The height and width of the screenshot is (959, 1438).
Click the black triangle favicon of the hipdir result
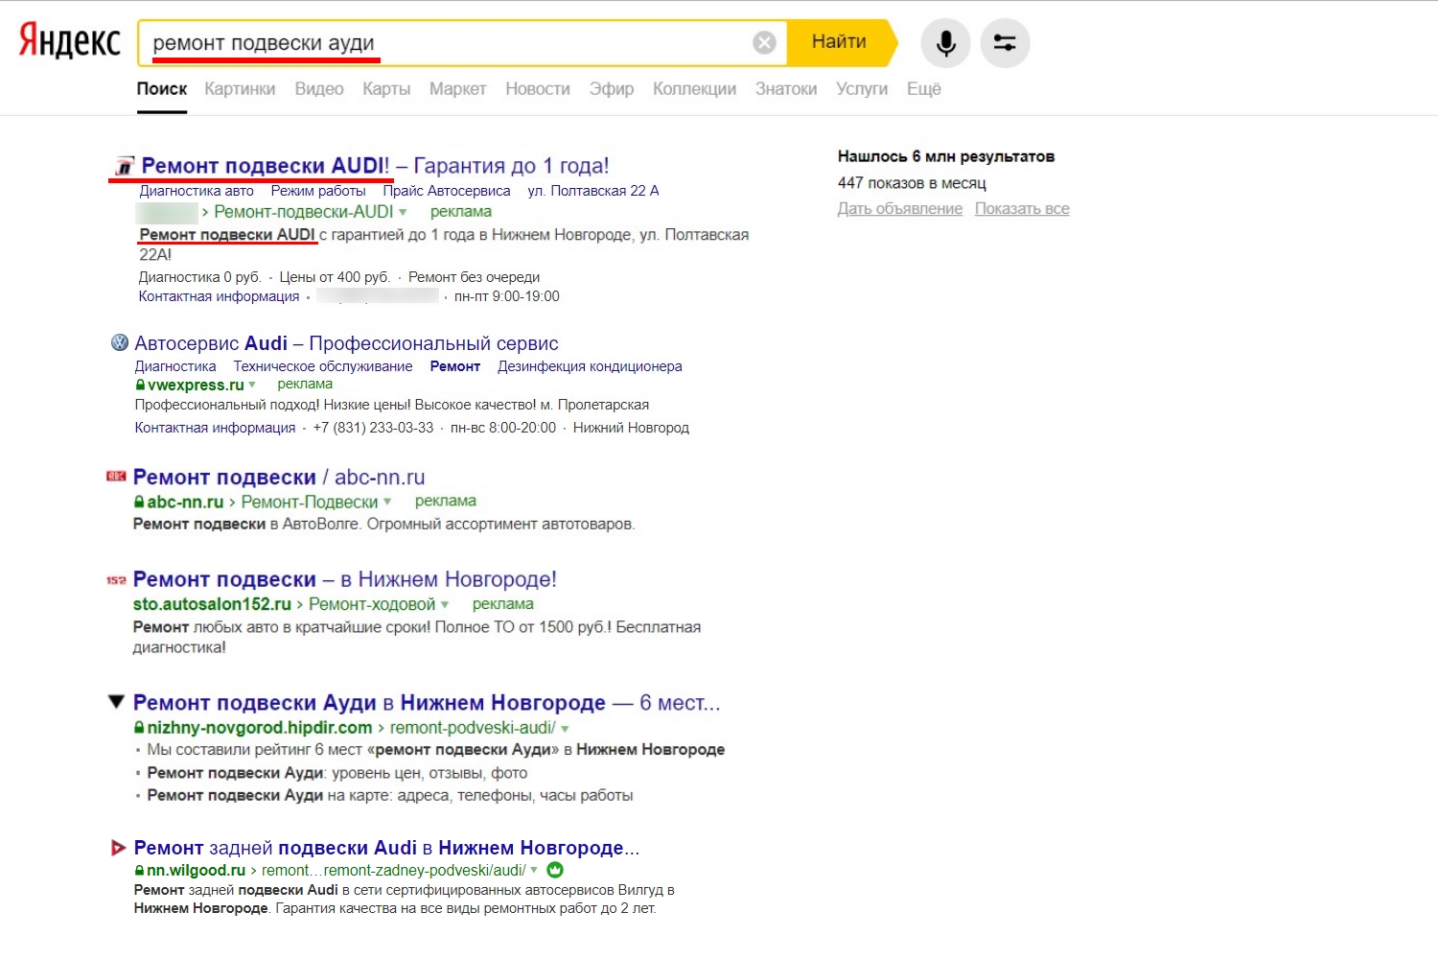pyautogui.click(x=116, y=702)
